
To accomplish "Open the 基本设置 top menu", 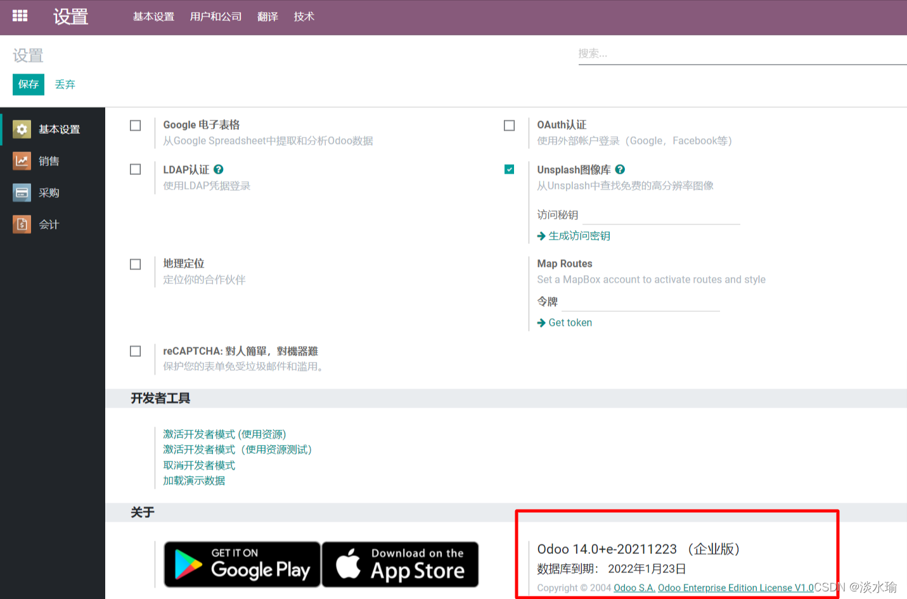I will tap(153, 16).
